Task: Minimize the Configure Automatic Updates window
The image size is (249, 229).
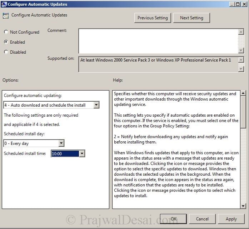Action: (232, 4)
